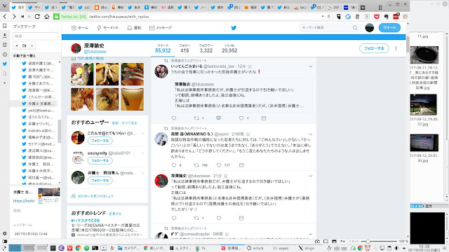
Task: Open the Notes panel icon
Action: 5,45
